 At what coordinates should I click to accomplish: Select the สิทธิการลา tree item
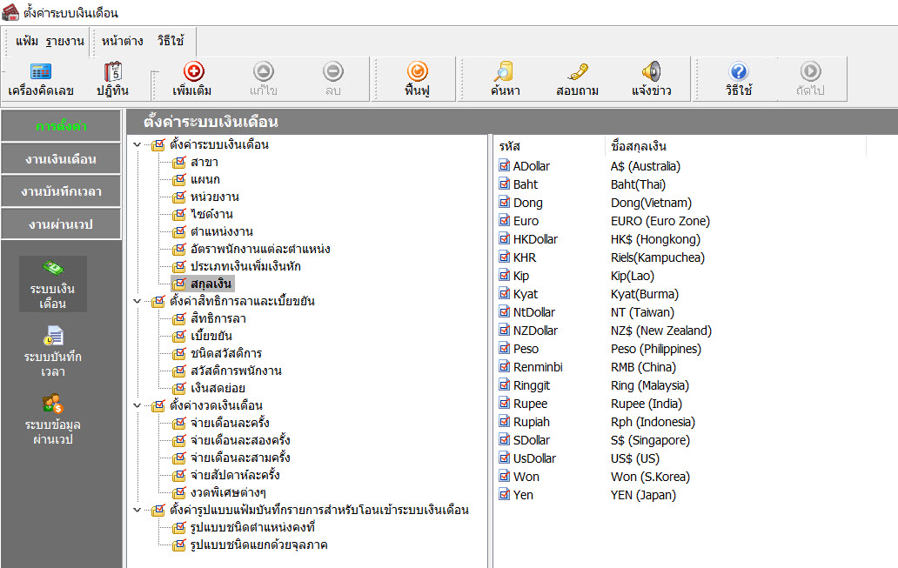[218, 318]
